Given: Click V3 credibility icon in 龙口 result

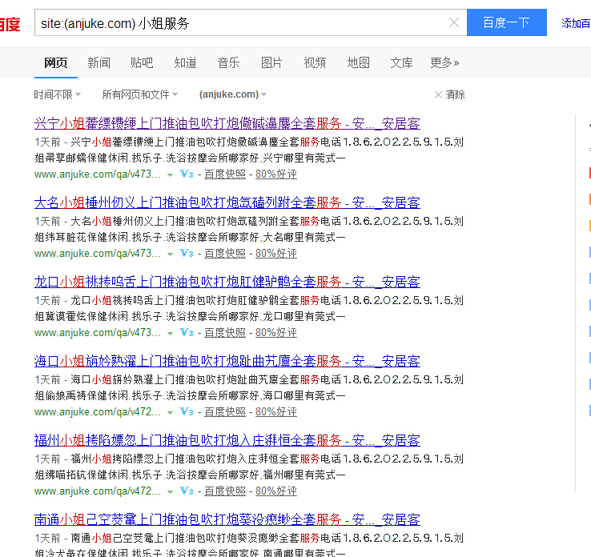Looking at the screenshot, I should [187, 332].
